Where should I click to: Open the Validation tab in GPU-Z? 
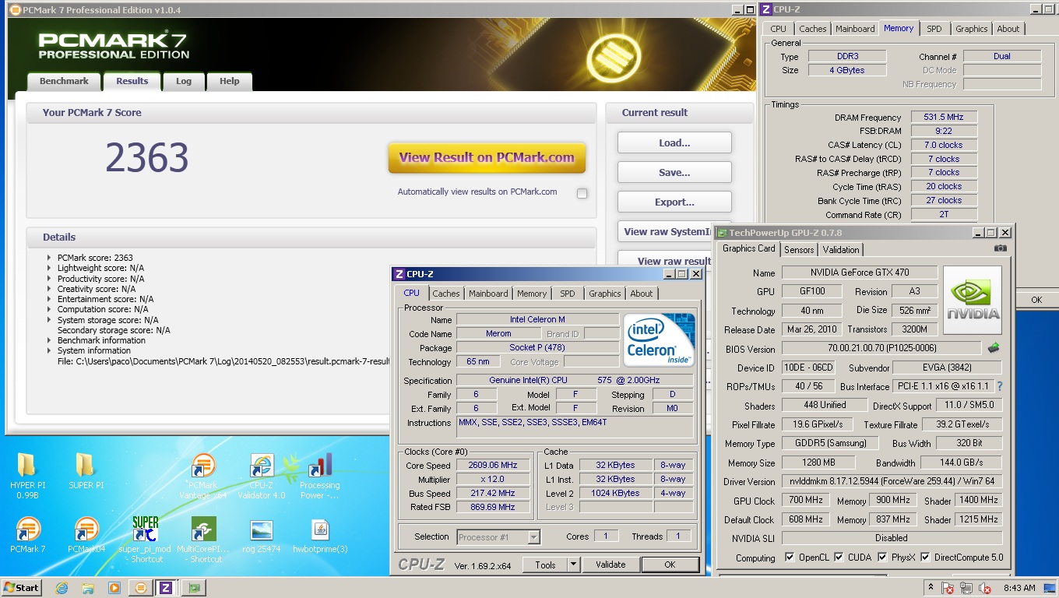(x=841, y=250)
